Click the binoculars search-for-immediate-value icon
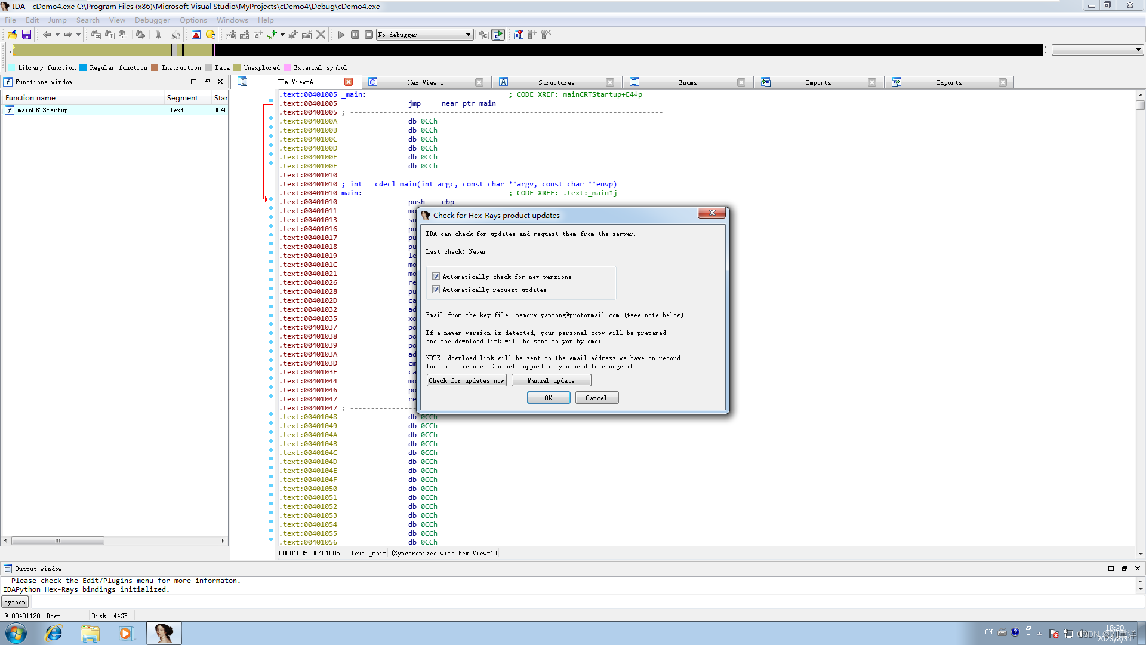1146x645 pixels. pos(95,35)
